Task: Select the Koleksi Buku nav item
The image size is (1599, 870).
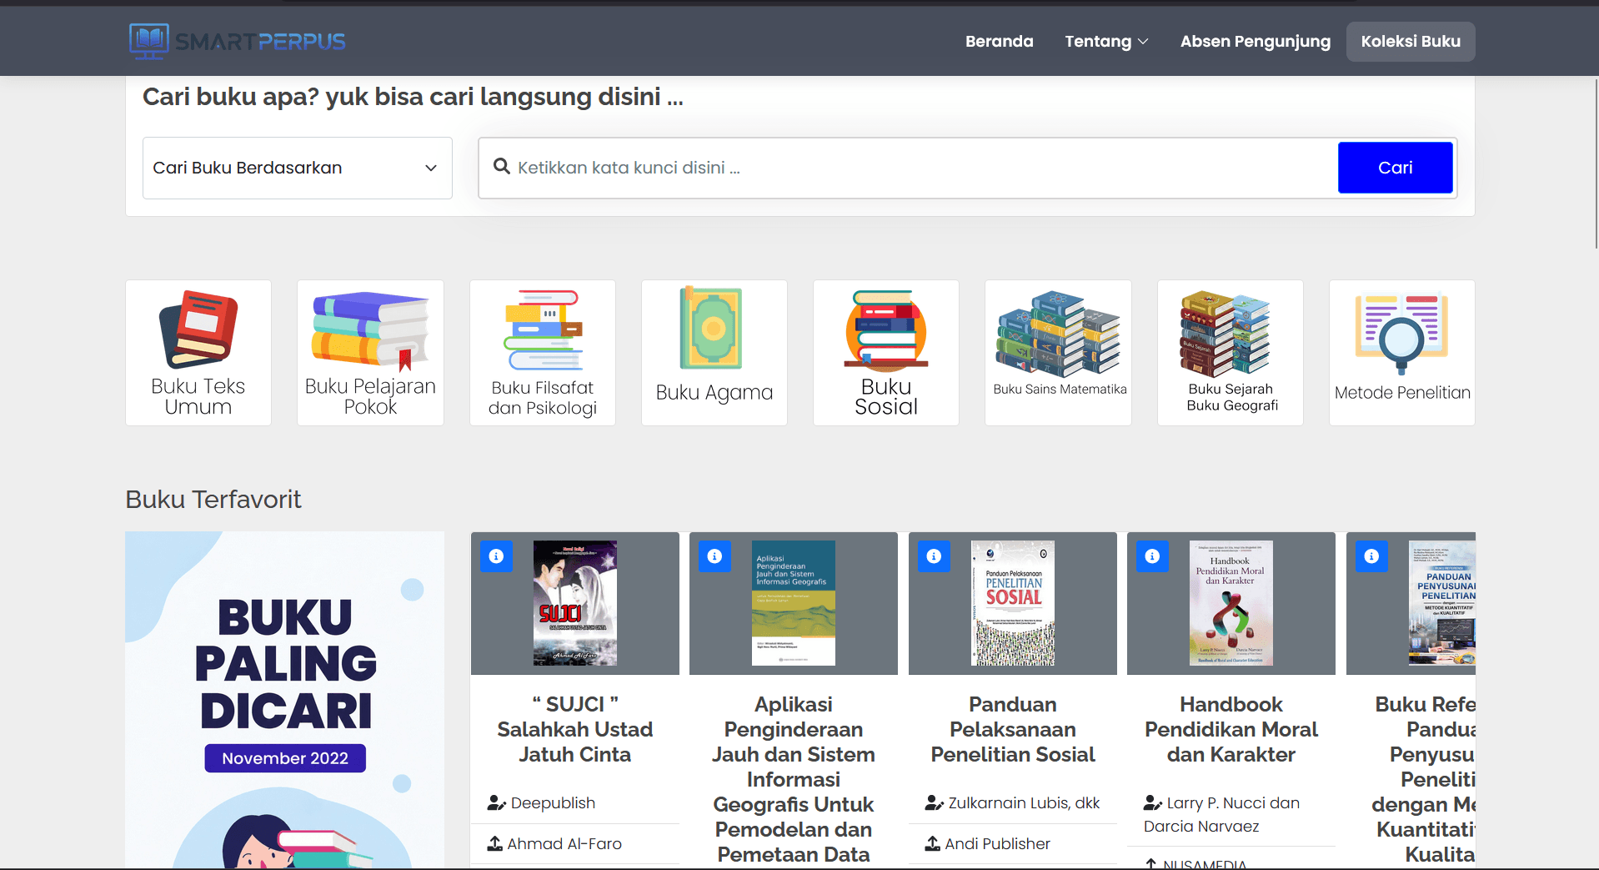Action: click(1411, 41)
